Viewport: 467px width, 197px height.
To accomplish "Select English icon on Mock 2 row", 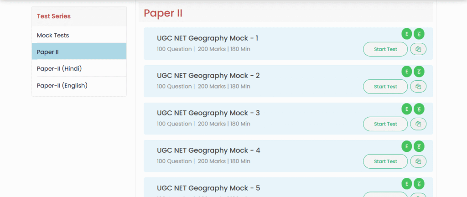I will tap(406, 72).
